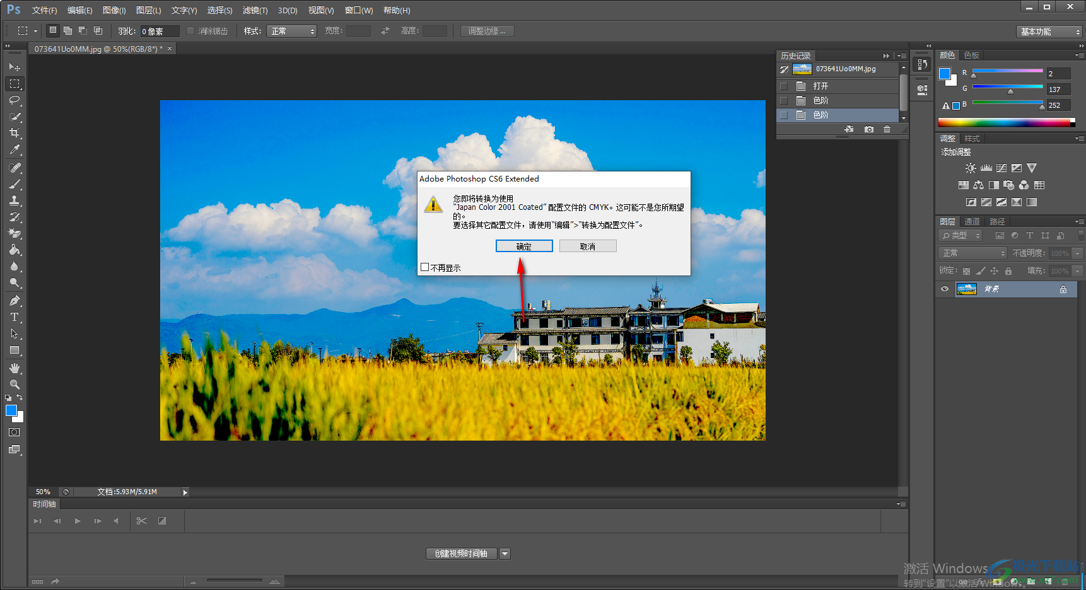Open the 样式 正常 dropdown
Screen dimensions: 1086x590
[x=291, y=31]
